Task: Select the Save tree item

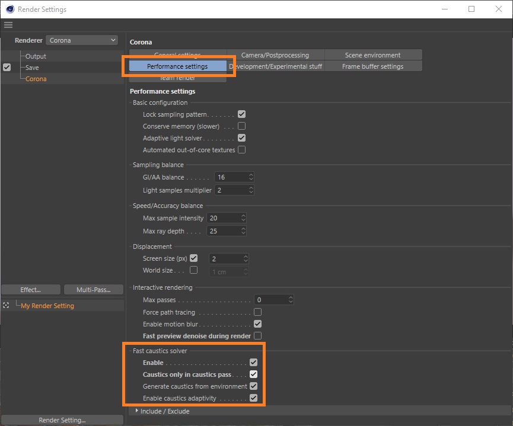Action: pyautogui.click(x=32, y=68)
